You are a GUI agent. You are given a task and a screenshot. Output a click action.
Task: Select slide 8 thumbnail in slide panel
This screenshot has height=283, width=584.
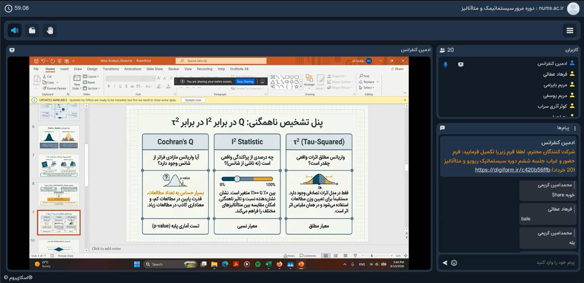59,194
